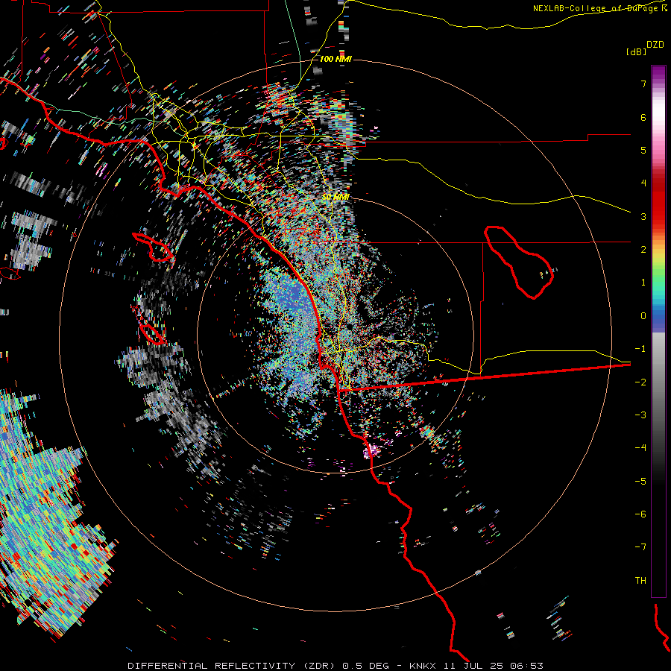Screen dimensions: 671x671
Task: Click the red-outlined lake east of radar
Action: [519, 262]
